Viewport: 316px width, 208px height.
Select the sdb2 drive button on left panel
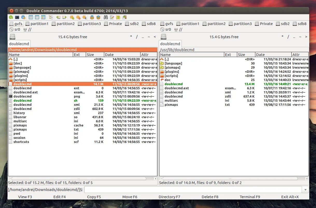(132, 23)
